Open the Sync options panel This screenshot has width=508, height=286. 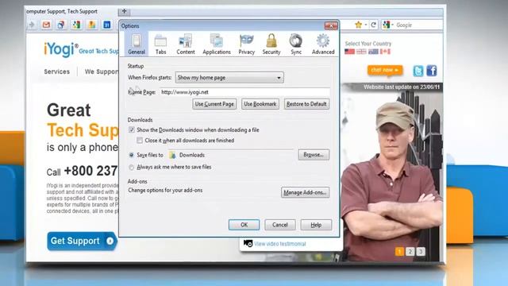pyautogui.click(x=296, y=44)
